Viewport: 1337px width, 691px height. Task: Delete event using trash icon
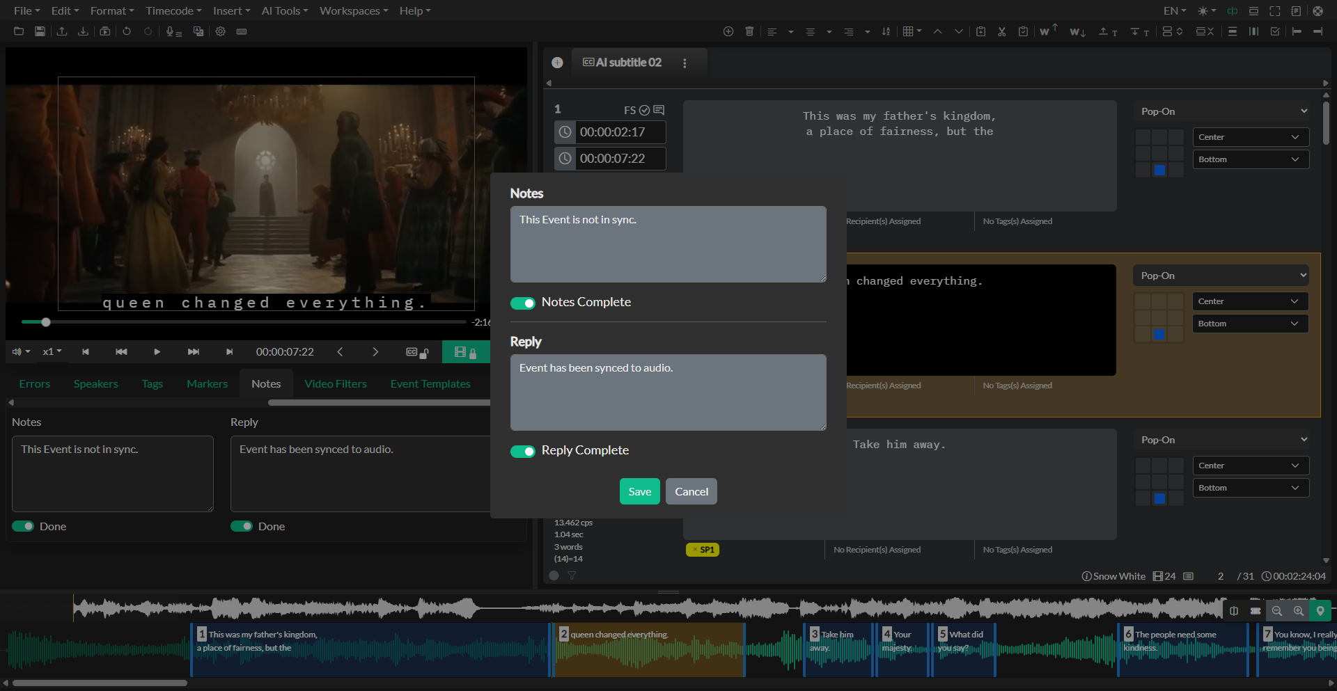coord(749,31)
